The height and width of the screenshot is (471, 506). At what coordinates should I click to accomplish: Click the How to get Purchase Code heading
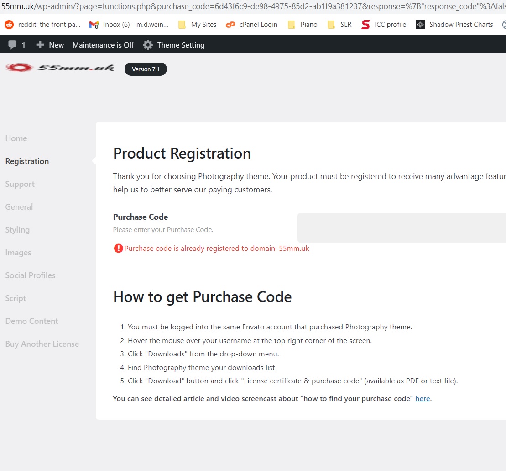pos(202,296)
